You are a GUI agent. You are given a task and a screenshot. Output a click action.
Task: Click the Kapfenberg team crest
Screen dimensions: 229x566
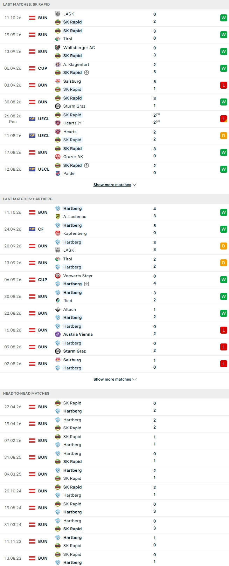58,233
